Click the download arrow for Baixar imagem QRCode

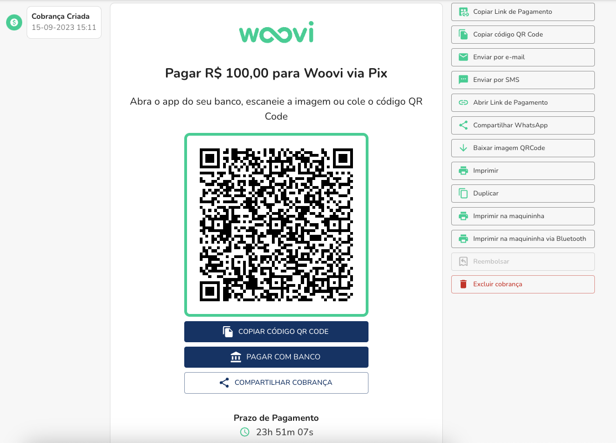pos(463,148)
